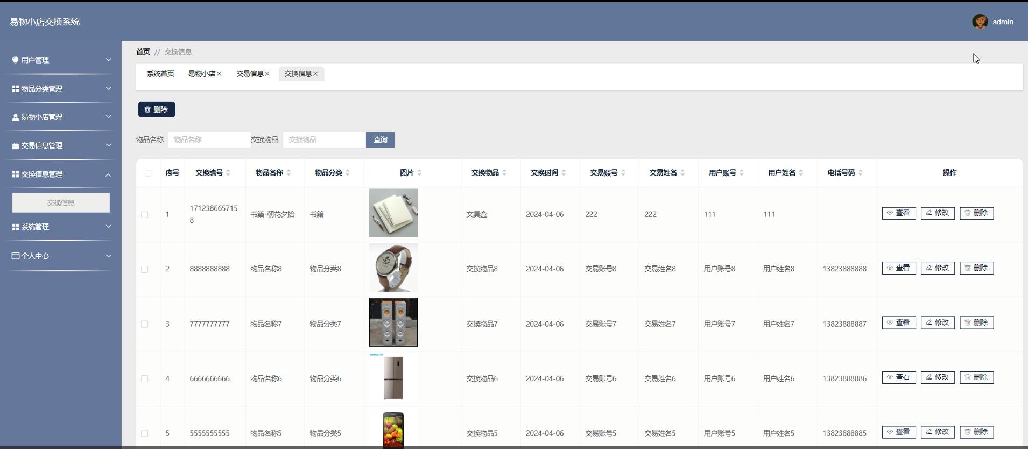This screenshot has height=449, width=1028.
Task: Toggle the select-all checkbox in table header
Action: [148, 173]
